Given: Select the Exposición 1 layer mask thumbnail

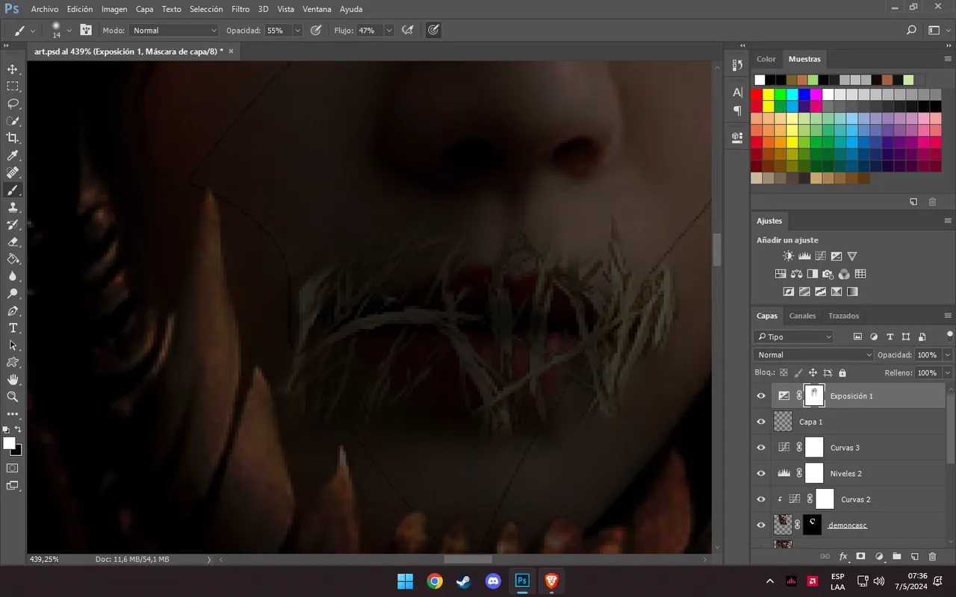Looking at the screenshot, I should tap(814, 396).
